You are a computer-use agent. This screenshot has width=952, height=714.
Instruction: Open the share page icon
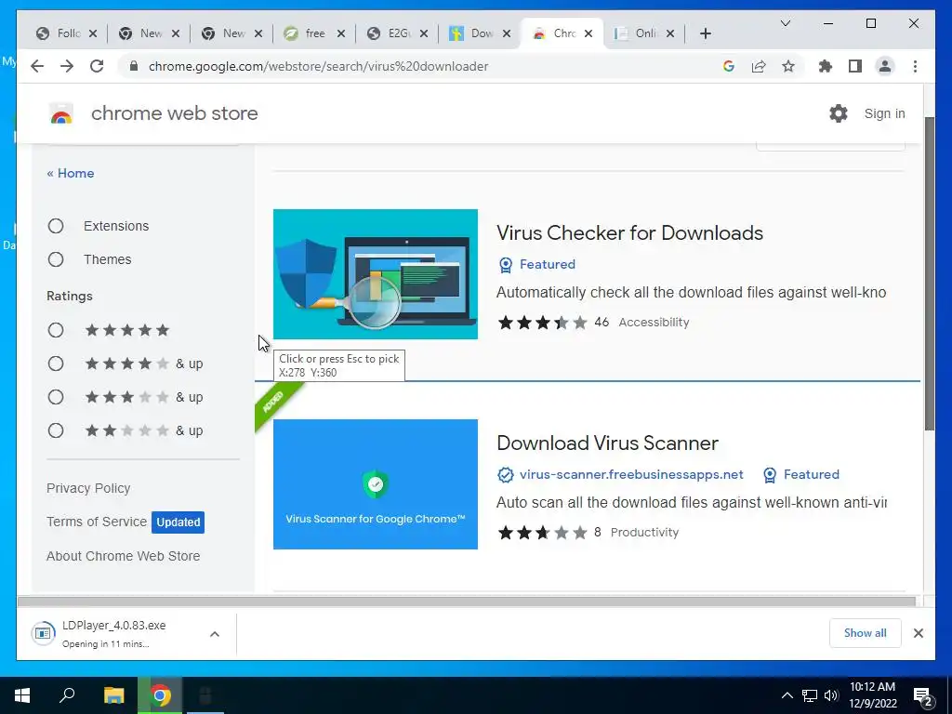759,66
